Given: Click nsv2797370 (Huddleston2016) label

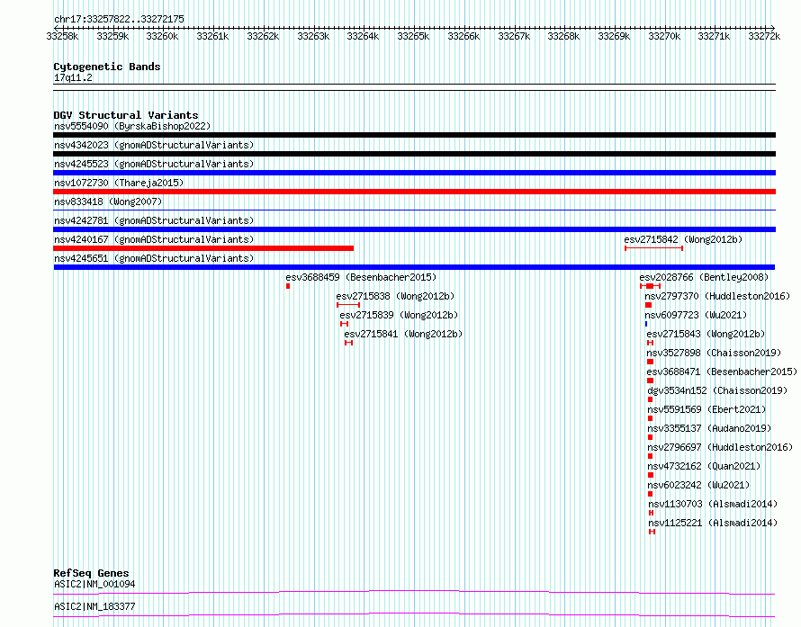Looking at the screenshot, I should 717,296.
